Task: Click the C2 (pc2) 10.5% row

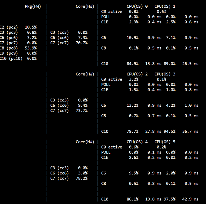Action: click(18, 27)
